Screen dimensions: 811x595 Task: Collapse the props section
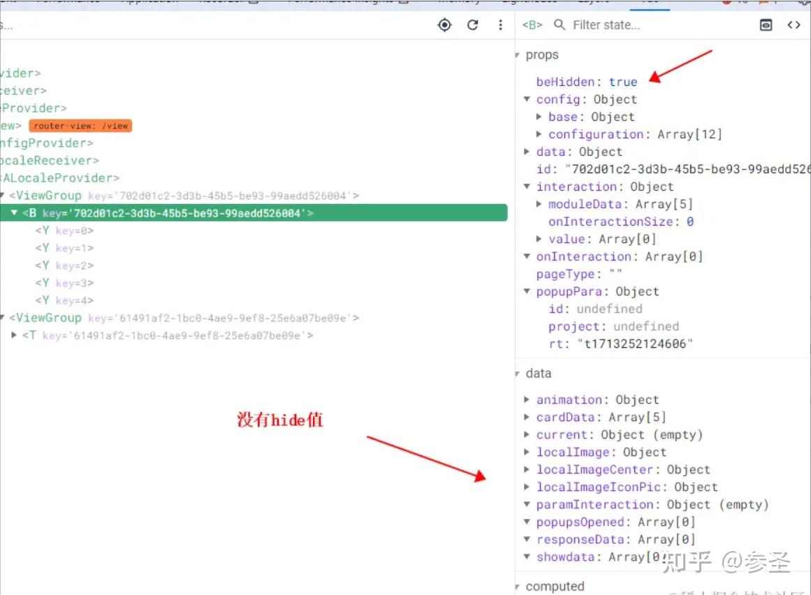(x=517, y=54)
